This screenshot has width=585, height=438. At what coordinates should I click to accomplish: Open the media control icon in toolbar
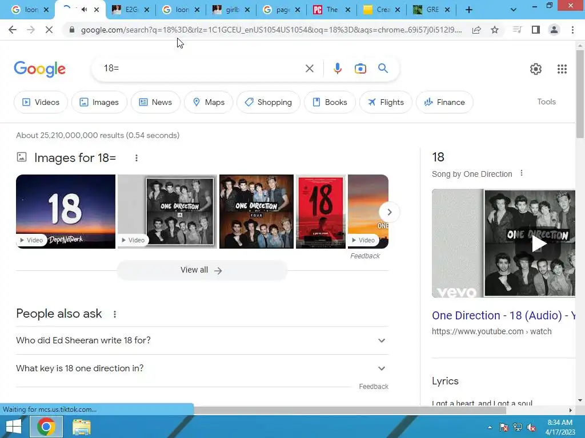click(x=517, y=30)
